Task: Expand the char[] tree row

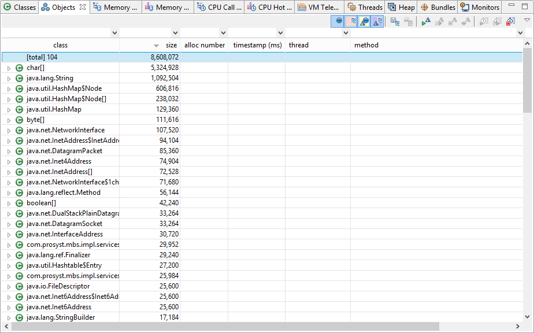Action: tap(9, 68)
